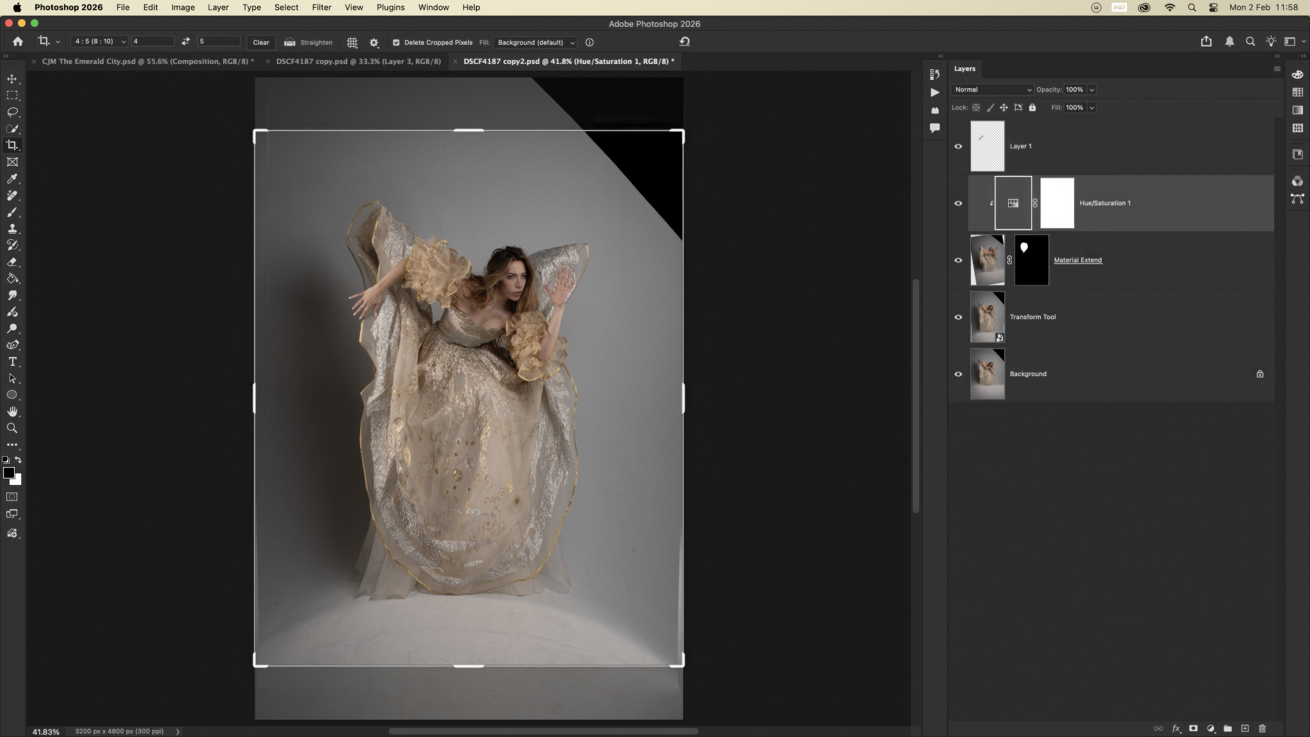Hide the Background layer
The image size is (1310, 737).
point(958,374)
